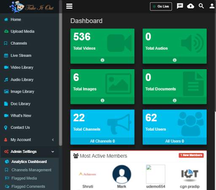This screenshot has height=190, width=216.
Task: Click the Go Live button
Action: (x=161, y=6)
